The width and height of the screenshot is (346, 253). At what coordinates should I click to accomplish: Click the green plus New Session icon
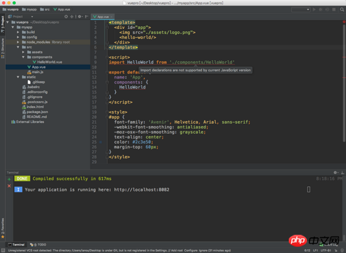tap(9, 180)
